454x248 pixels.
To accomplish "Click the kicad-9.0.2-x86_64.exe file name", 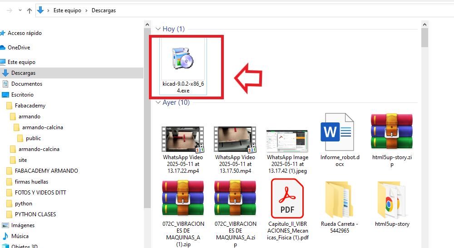I will [x=183, y=87].
